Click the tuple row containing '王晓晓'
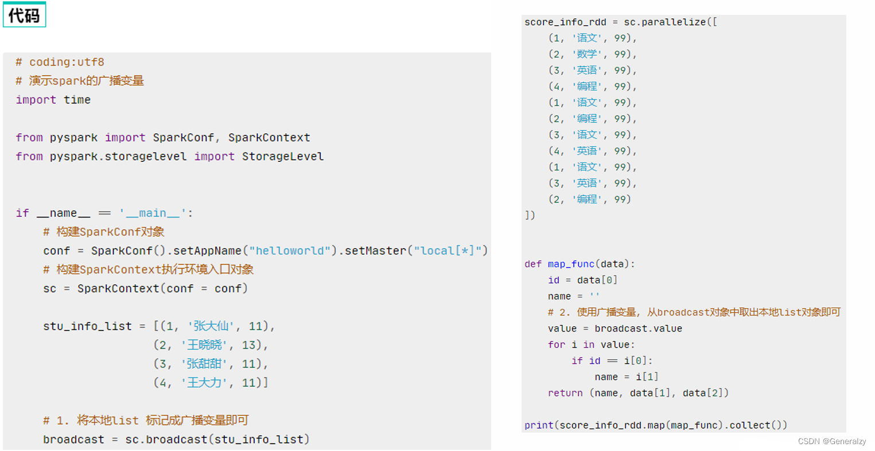 pos(211,345)
